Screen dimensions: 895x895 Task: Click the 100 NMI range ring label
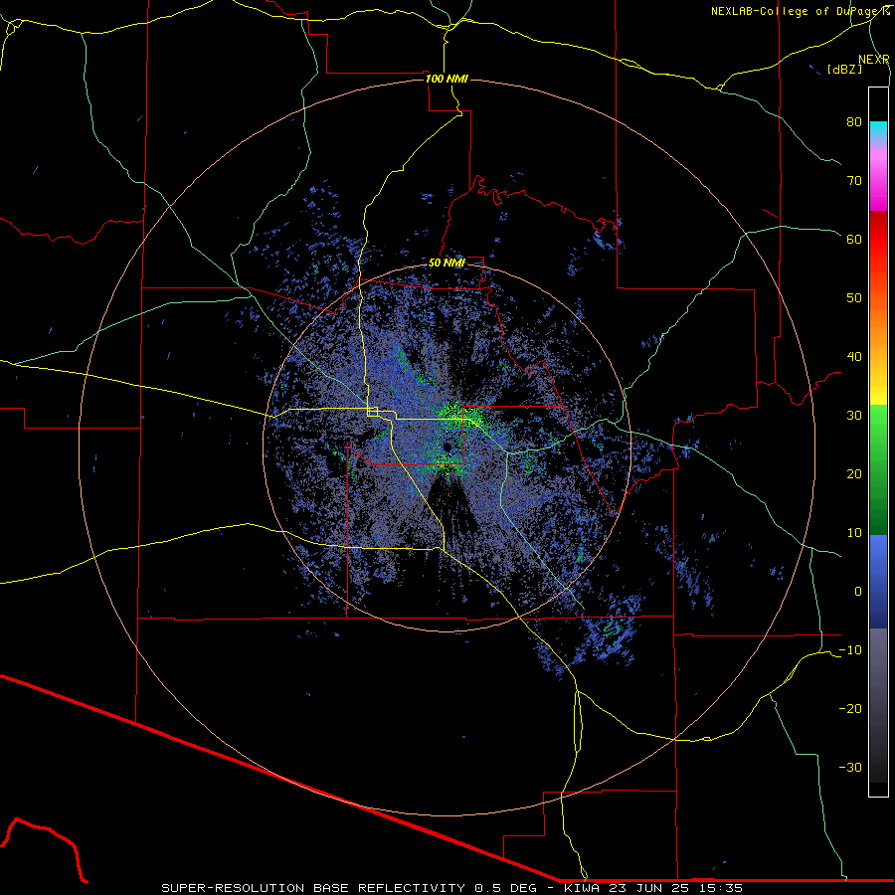[x=447, y=79]
